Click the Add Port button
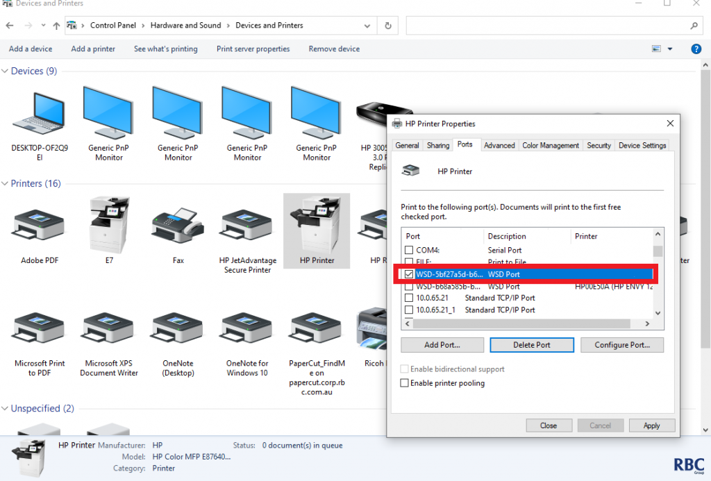711x481 pixels. (442, 345)
